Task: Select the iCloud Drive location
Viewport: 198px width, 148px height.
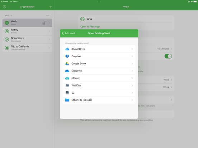Action: click(99, 49)
